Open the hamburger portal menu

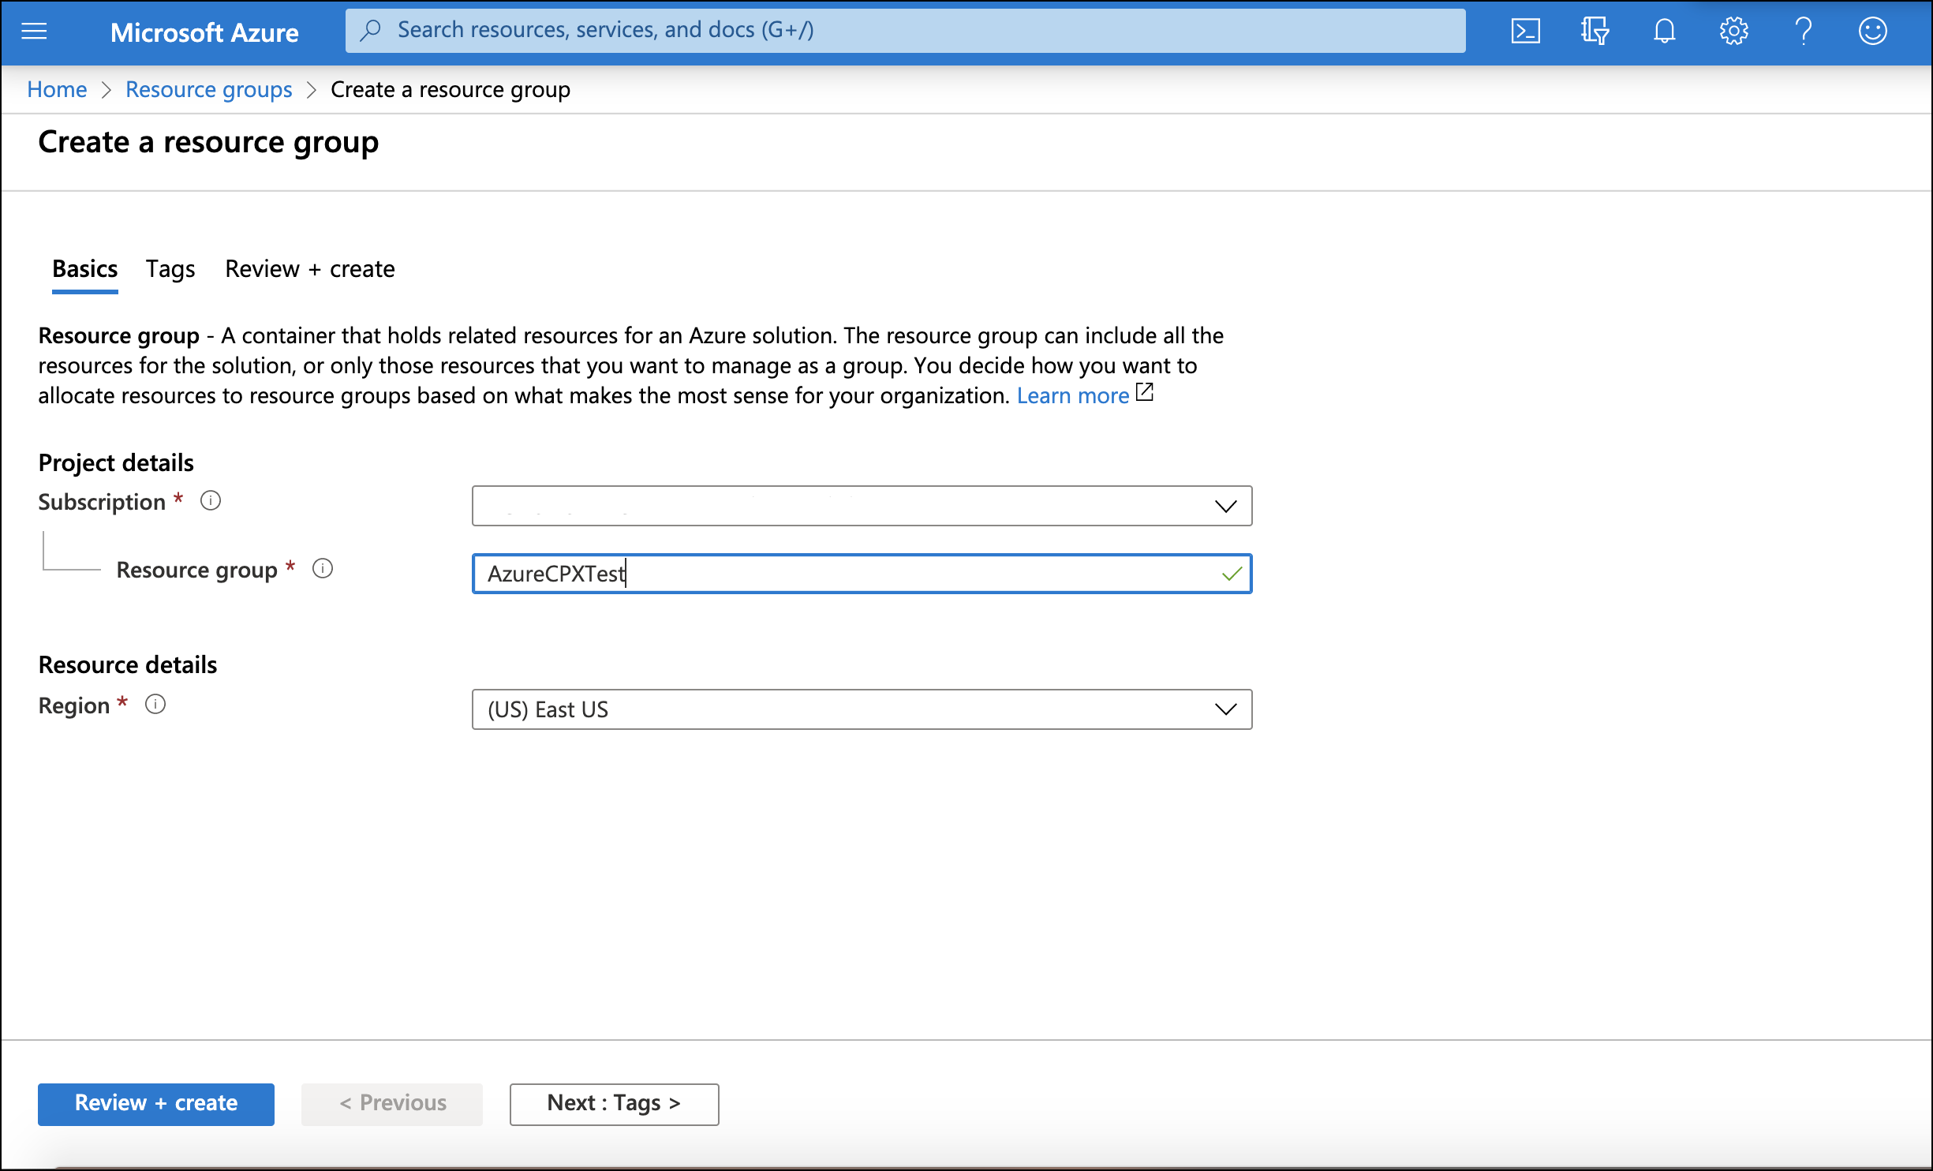(x=34, y=32)
